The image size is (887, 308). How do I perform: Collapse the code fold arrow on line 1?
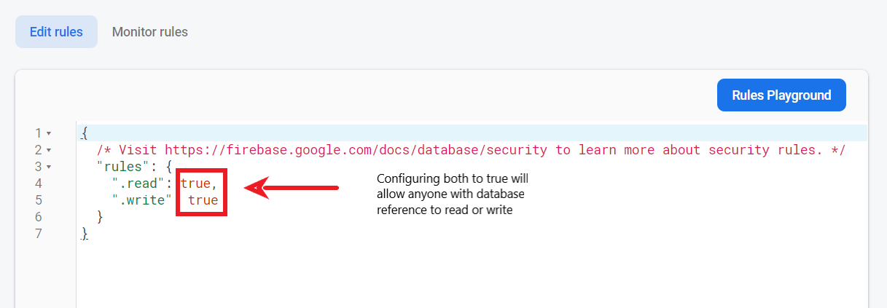coord(49,133)
